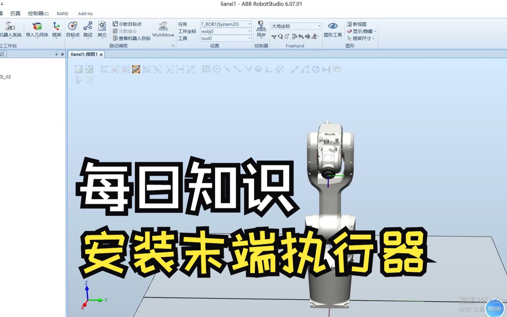Select the Point to Point measure tool
The image size is (507, 317).
295,69
